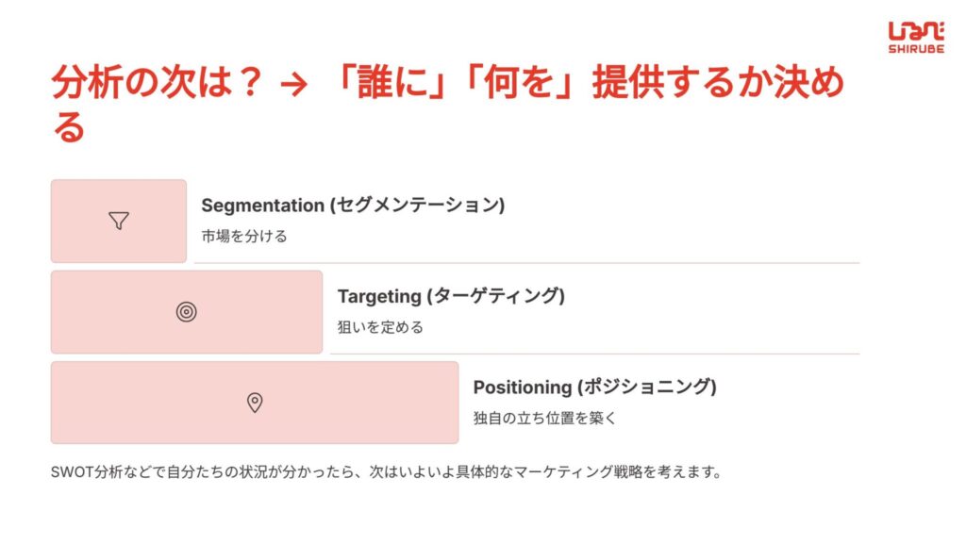Select the Targeting (ターゲティング) heading

[x=451, y=296]
